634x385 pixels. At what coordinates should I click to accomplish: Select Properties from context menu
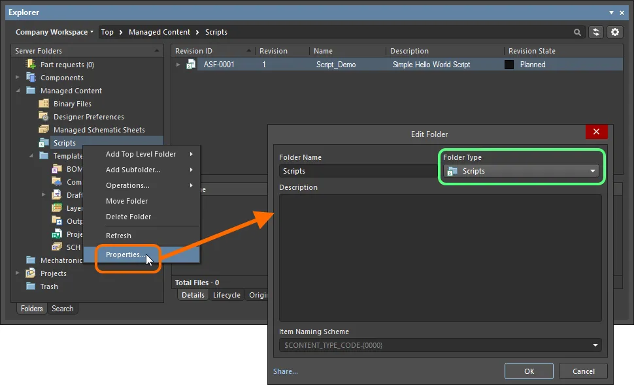(x=141, y=254)
